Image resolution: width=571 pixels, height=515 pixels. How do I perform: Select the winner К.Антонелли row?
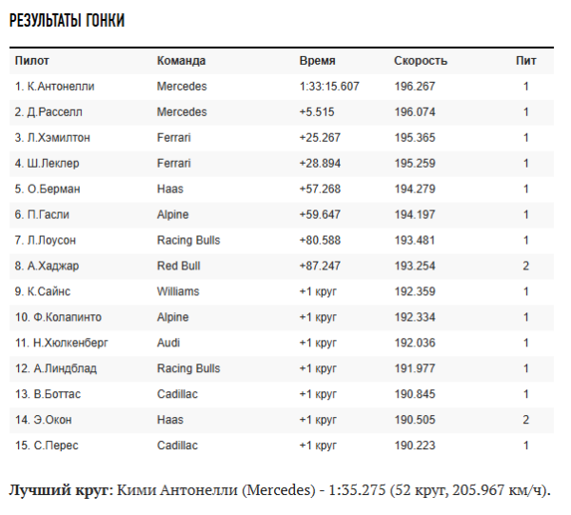point(282,87)
